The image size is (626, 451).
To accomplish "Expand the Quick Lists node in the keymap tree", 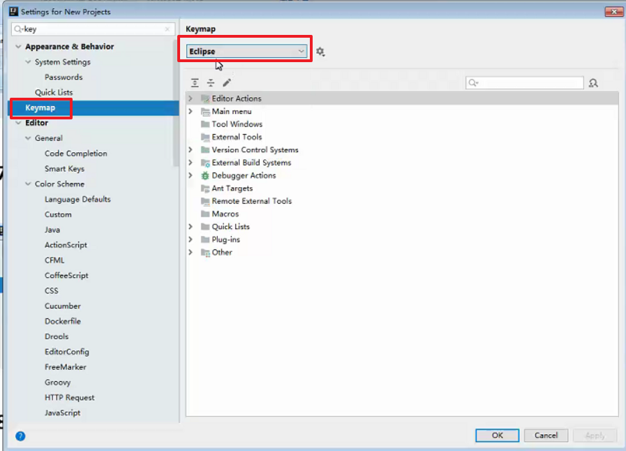I will click(191, 226).
